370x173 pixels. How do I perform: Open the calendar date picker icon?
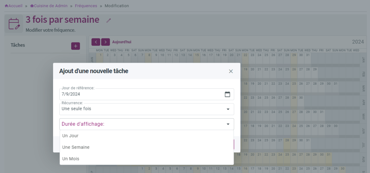tap(227, 94)
